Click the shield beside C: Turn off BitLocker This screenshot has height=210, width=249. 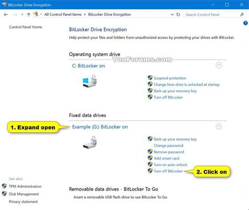(x=150, y=97)
